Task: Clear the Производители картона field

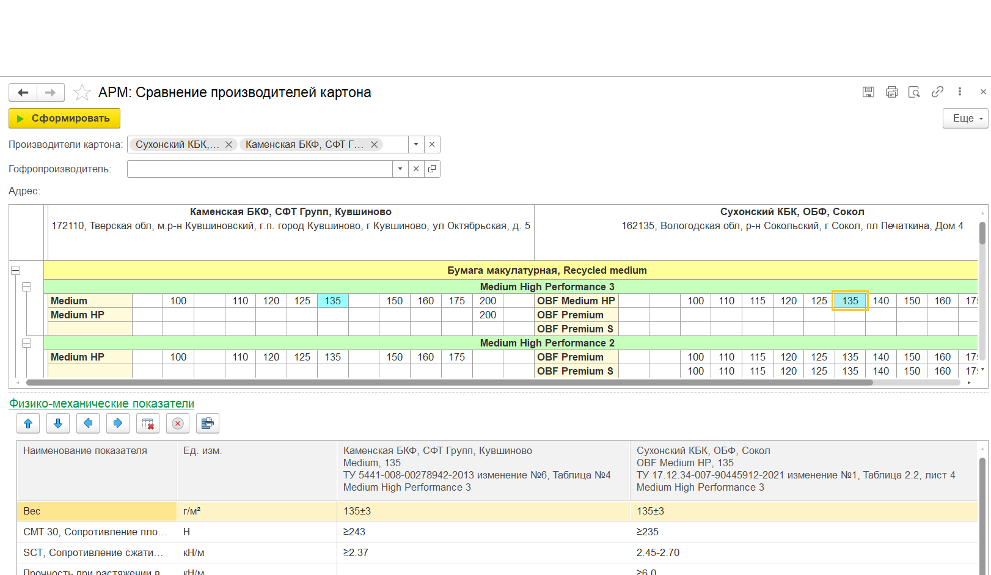Action: click(x=432, y=144)
